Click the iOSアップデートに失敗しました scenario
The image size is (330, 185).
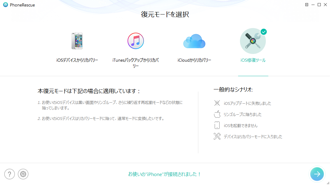click(247, 103)
